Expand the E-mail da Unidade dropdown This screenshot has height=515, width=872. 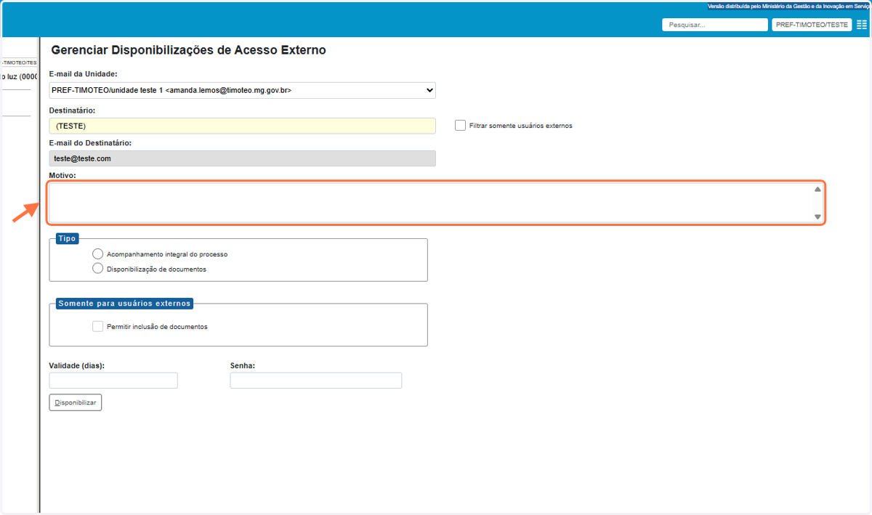tap(242, 90)
